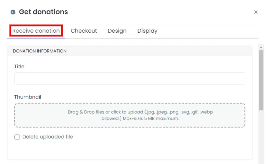Click the DONATION INFORMATION section header

(40, 51)
